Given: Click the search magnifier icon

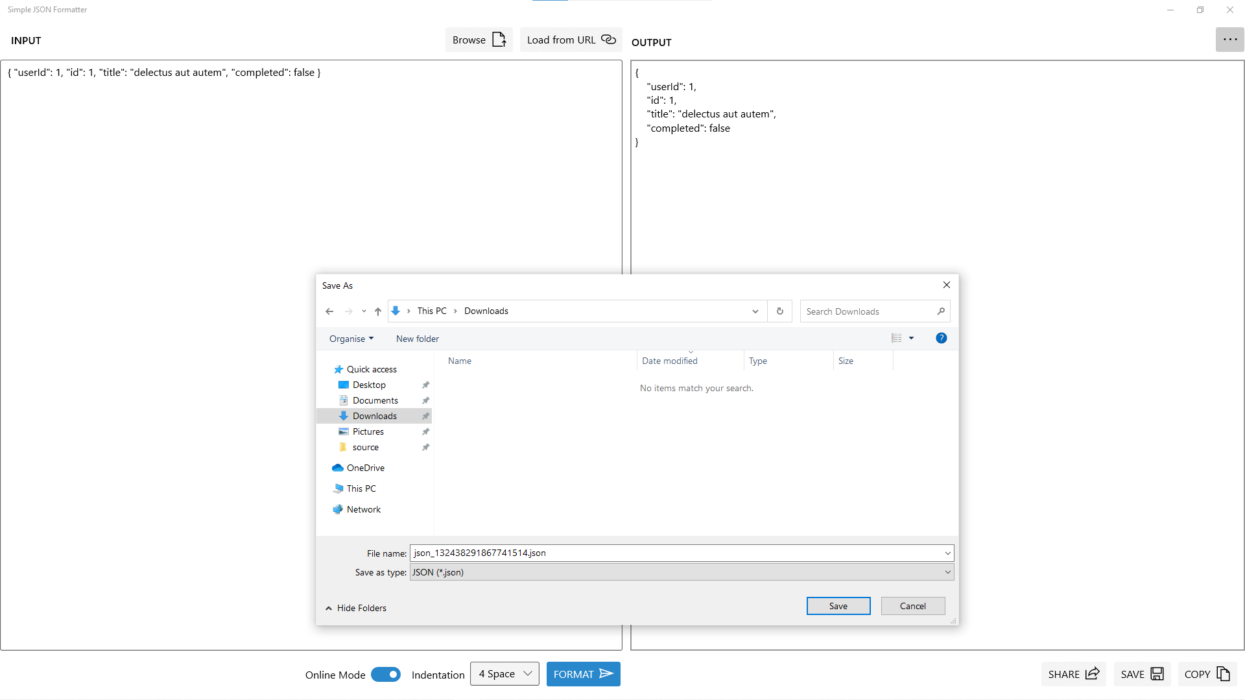Looking at the screenshot, I should pyautogui.click(x=941, y=311).
